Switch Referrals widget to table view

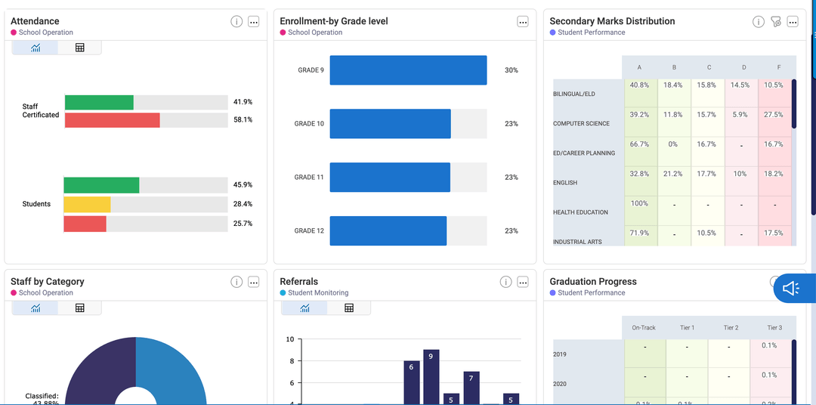pos(349,308)
